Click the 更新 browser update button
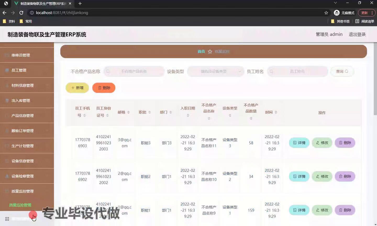The width and height of the screenshot is (377, 226). pyautogui.click(x=364, y=13)
